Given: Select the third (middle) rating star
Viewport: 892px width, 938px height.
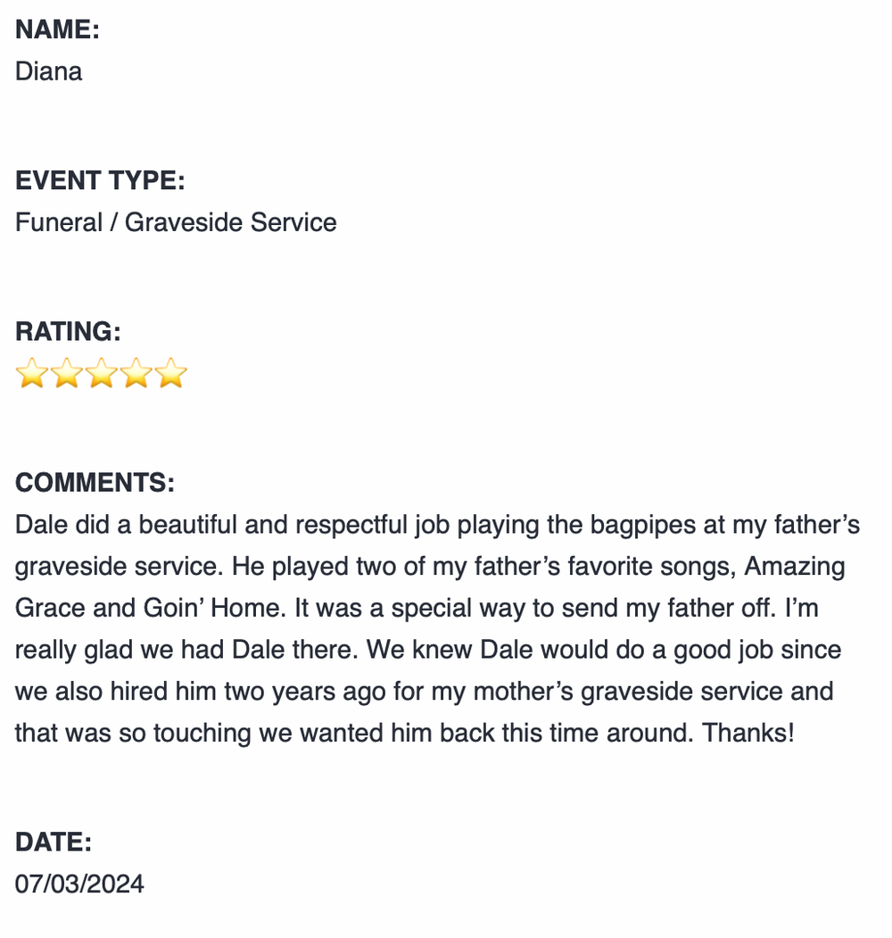Looking at the screenshot, I should pos(102,373).
